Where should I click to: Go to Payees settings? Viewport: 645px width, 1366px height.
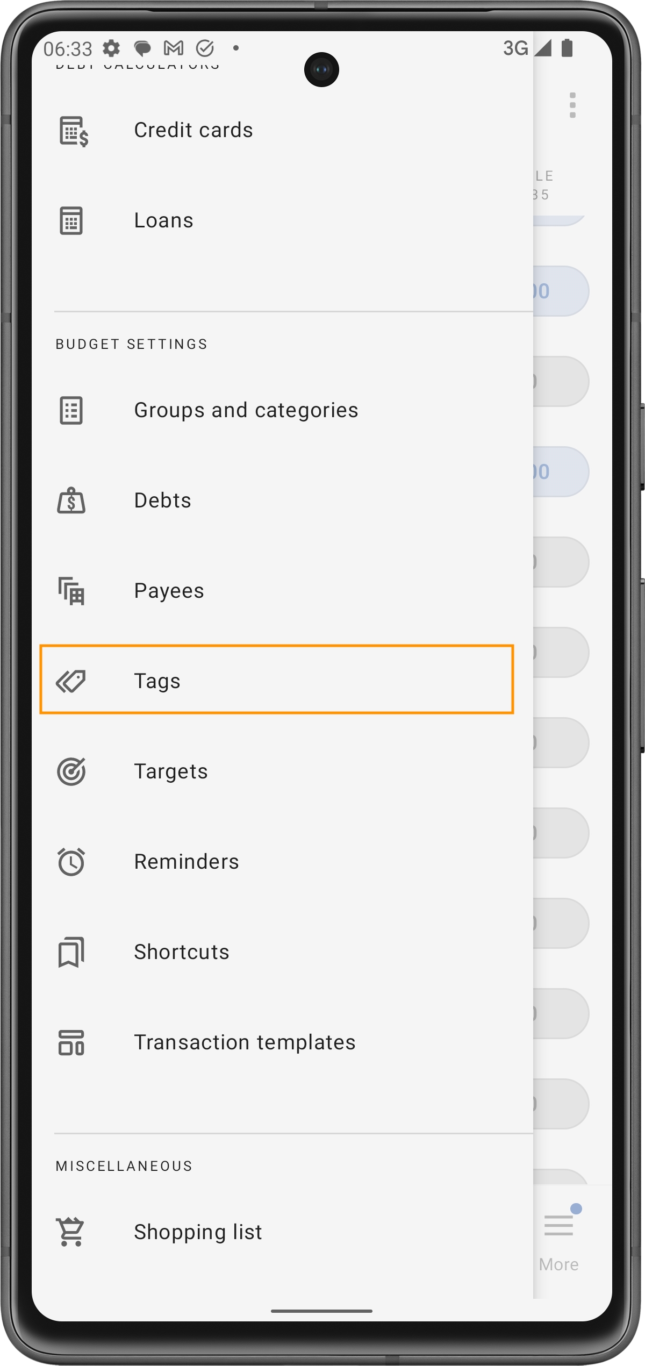169,591
